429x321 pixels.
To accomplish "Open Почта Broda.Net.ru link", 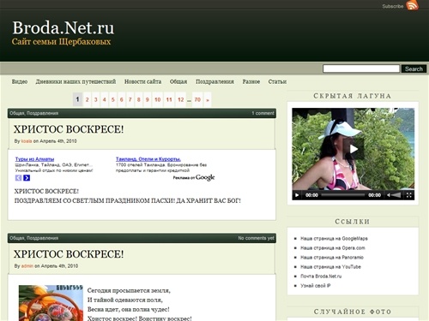I will tap(321, 276).
